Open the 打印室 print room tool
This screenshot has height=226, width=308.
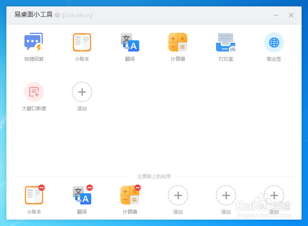226,42
